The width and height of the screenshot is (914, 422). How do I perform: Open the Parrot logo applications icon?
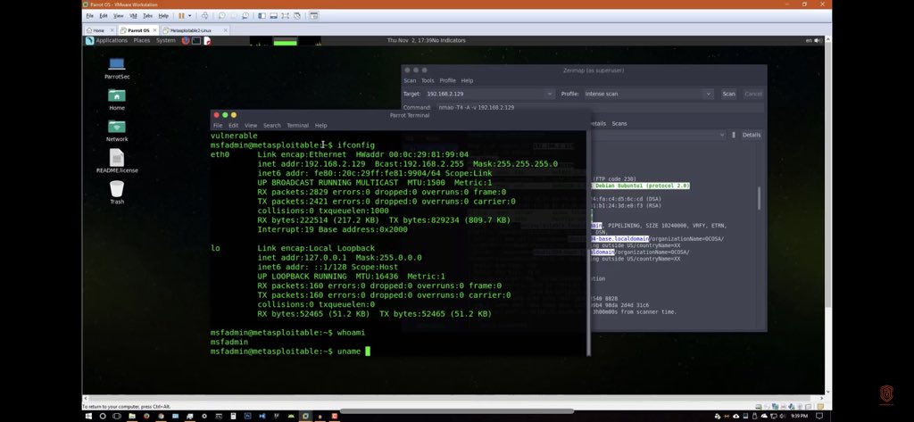click(x=90, y=40)
